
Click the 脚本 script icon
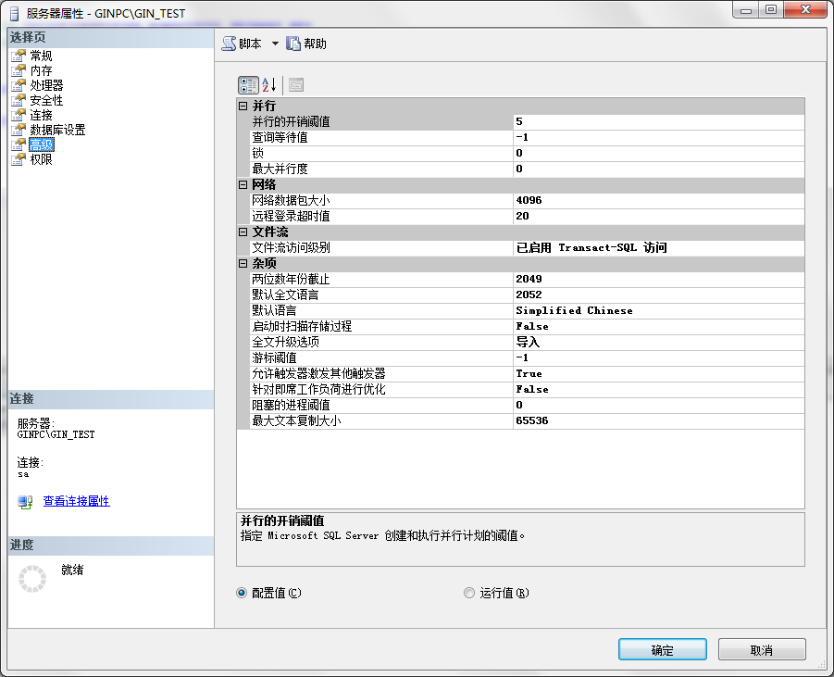229,44
